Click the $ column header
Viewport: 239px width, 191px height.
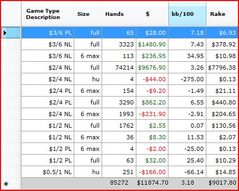coord(152,14)
